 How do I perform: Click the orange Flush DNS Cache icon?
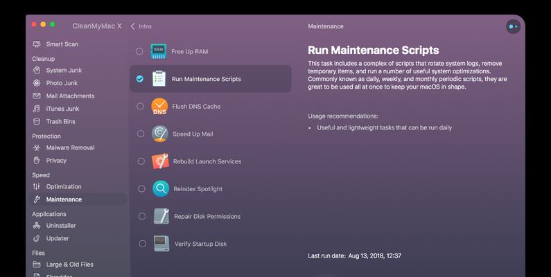point(159,107)
